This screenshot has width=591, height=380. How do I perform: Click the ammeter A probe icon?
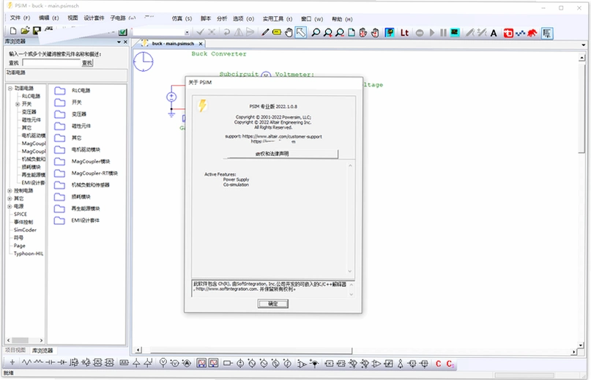(x=187, y=363)
